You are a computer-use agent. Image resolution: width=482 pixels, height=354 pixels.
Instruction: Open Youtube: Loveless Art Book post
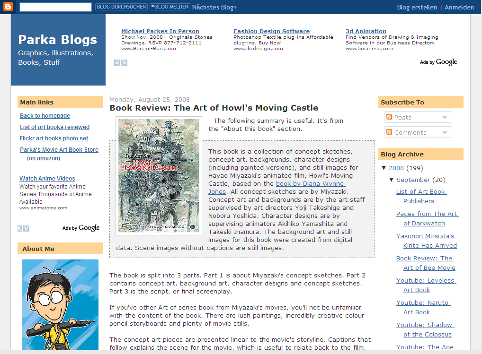426,285
